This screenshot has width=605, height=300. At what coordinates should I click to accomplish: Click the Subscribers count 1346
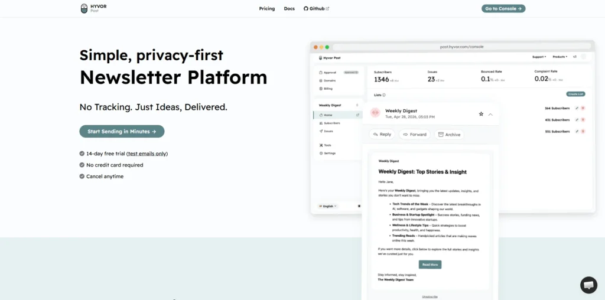[x=382, y=80]
